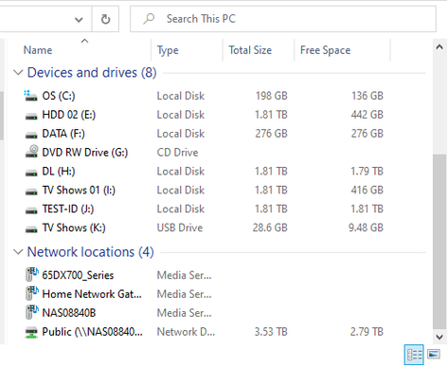Click the 65DX700_Series media server icon

(32, 274)
